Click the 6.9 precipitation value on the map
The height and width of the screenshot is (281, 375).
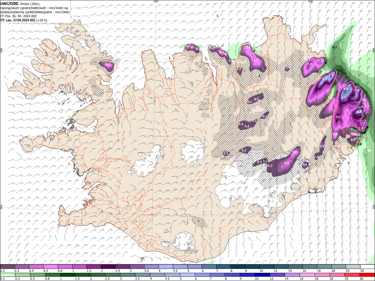[x=345, y=89]
